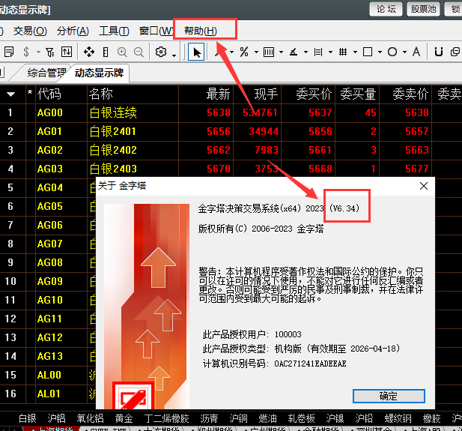Select the vertical bars cycle tool
The width and height of the screenshot is (462, 431).
269,52
